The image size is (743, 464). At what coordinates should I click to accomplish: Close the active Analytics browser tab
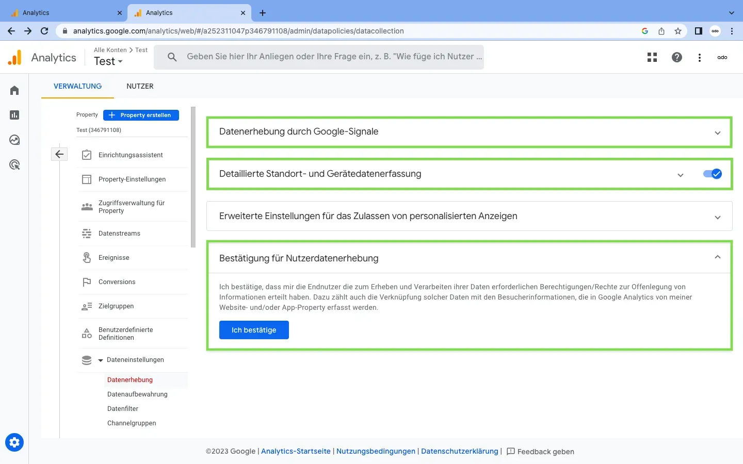(x=243, y=13)
